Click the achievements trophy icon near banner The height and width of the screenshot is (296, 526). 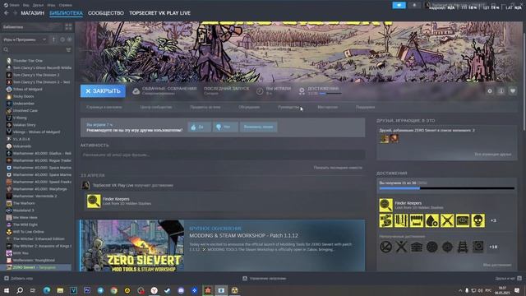(302, 91)
